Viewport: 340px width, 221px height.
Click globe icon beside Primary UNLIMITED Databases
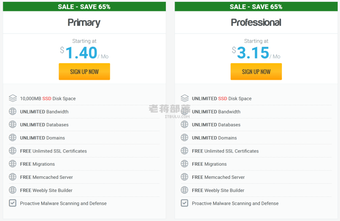(13, 124)
